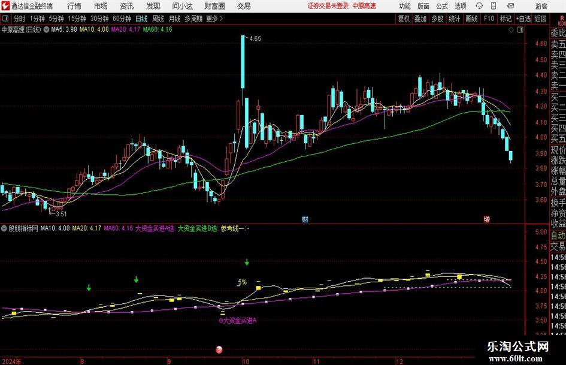
Task: Open the 问小达 menu
Action: point(182,6)
